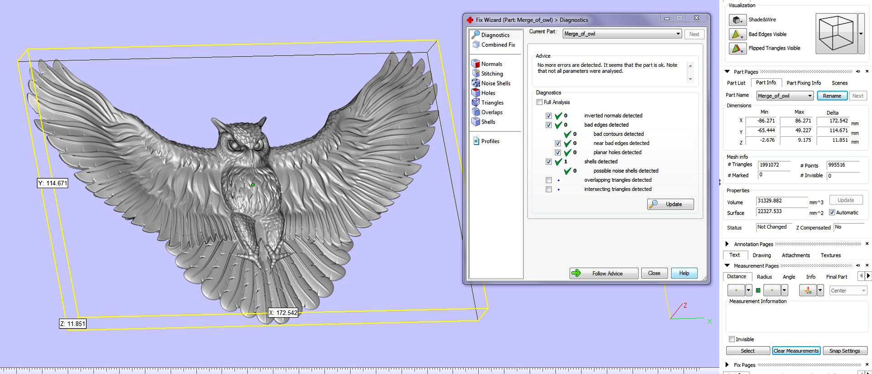872x374 pixels.
Task: Close the Fix Pages panel
Action: pos(867,364)
